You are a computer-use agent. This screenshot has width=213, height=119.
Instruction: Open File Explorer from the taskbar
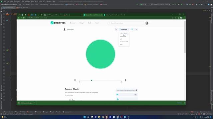pos(99,117)
